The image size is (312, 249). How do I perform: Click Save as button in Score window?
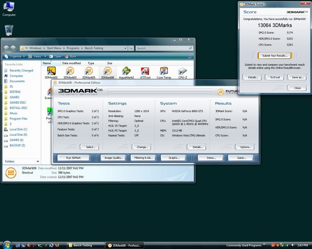297,77
